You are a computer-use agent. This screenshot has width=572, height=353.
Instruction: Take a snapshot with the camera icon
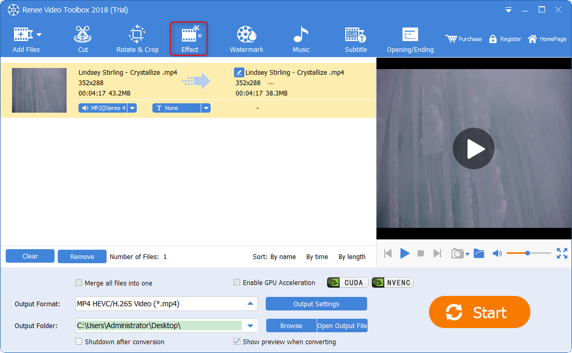457,253
